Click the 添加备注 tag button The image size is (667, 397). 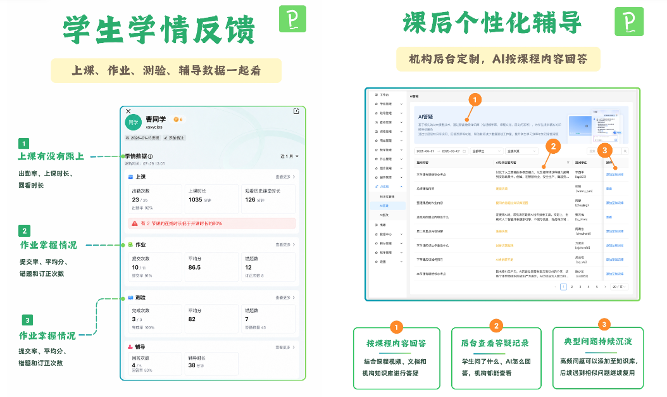(x=174, y=138)
